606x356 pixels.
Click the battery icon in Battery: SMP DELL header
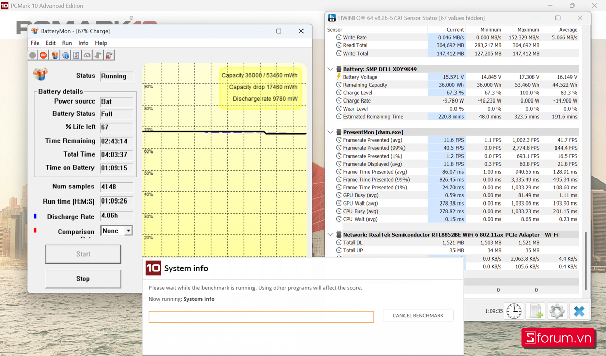click(339, 69)
